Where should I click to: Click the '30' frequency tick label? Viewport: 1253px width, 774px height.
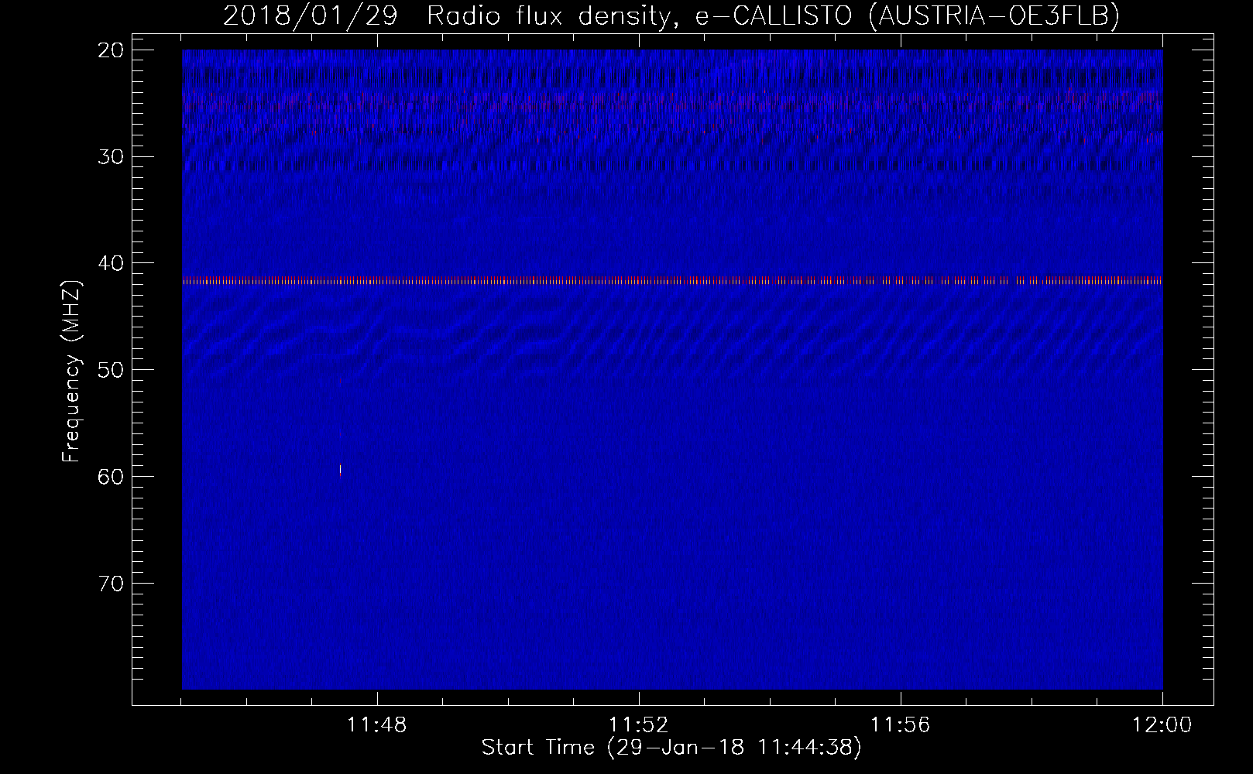[111, 156]
